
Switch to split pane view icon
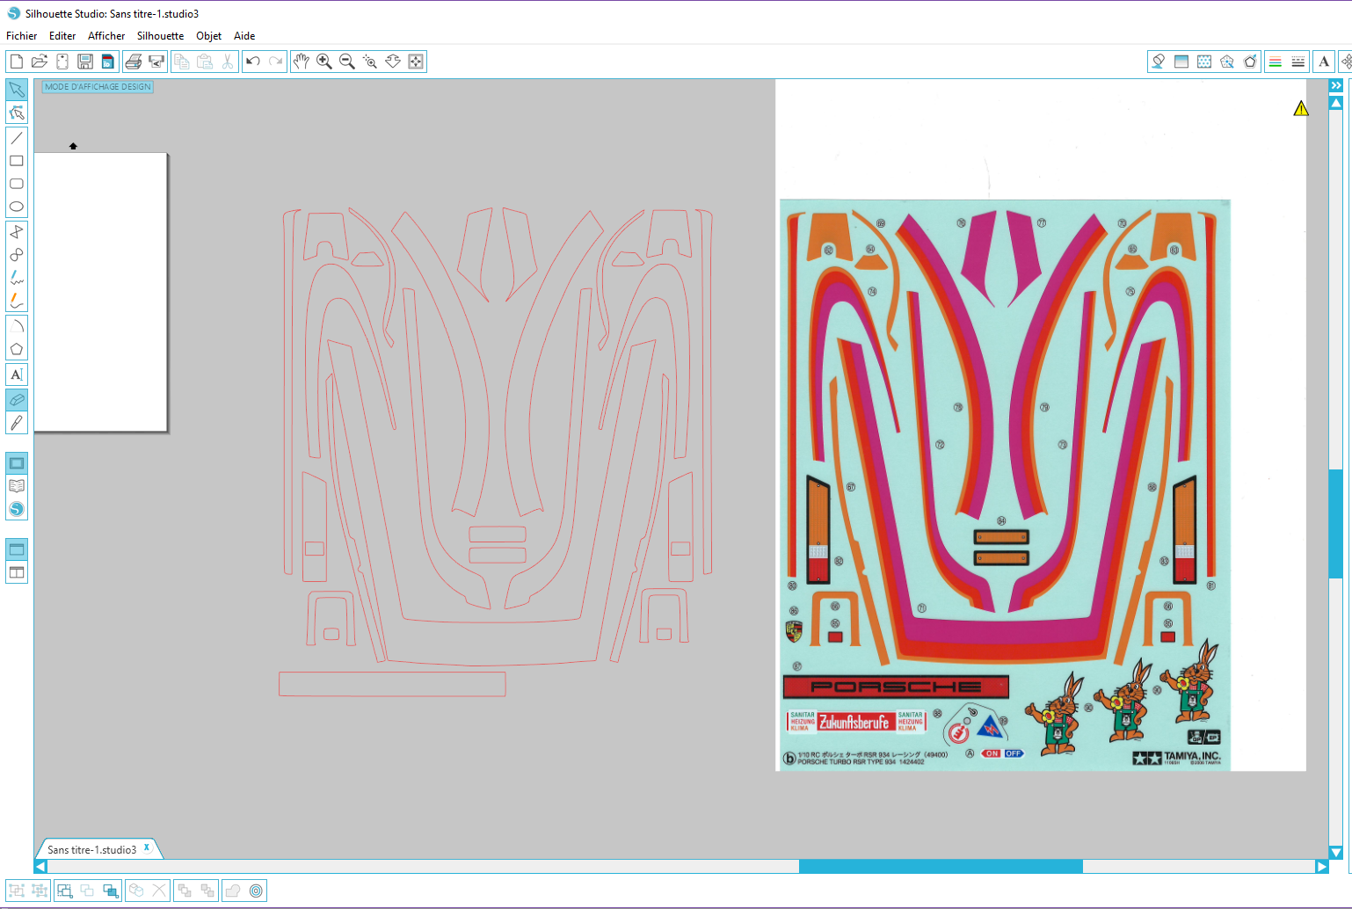17,572
